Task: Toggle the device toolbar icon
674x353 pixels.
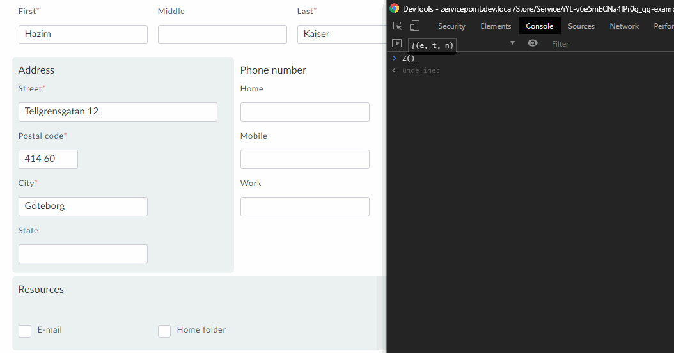Action: pos(414,26)
